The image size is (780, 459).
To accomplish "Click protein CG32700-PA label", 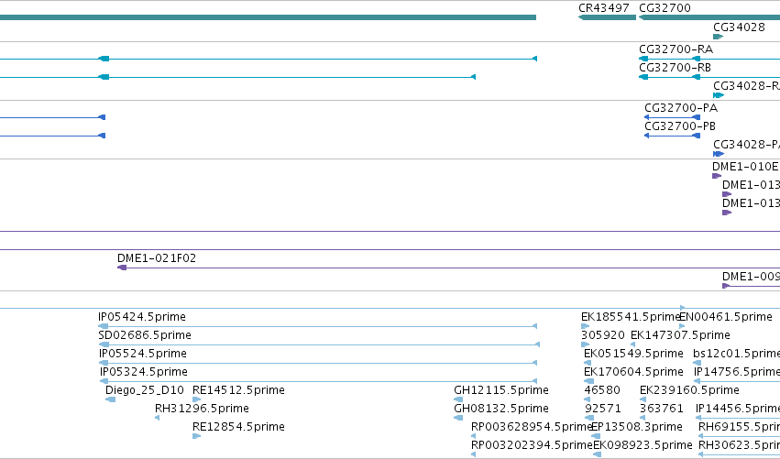I will 680,108.
